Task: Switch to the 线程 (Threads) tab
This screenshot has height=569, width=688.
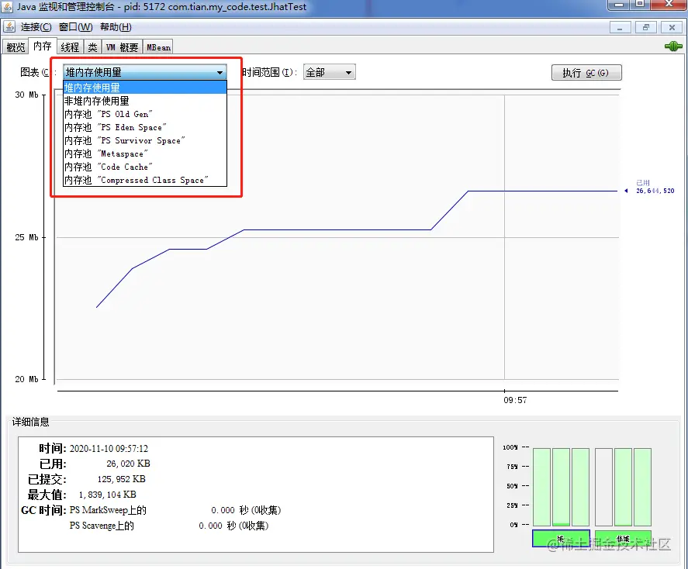Action: [x=70, y=47]
